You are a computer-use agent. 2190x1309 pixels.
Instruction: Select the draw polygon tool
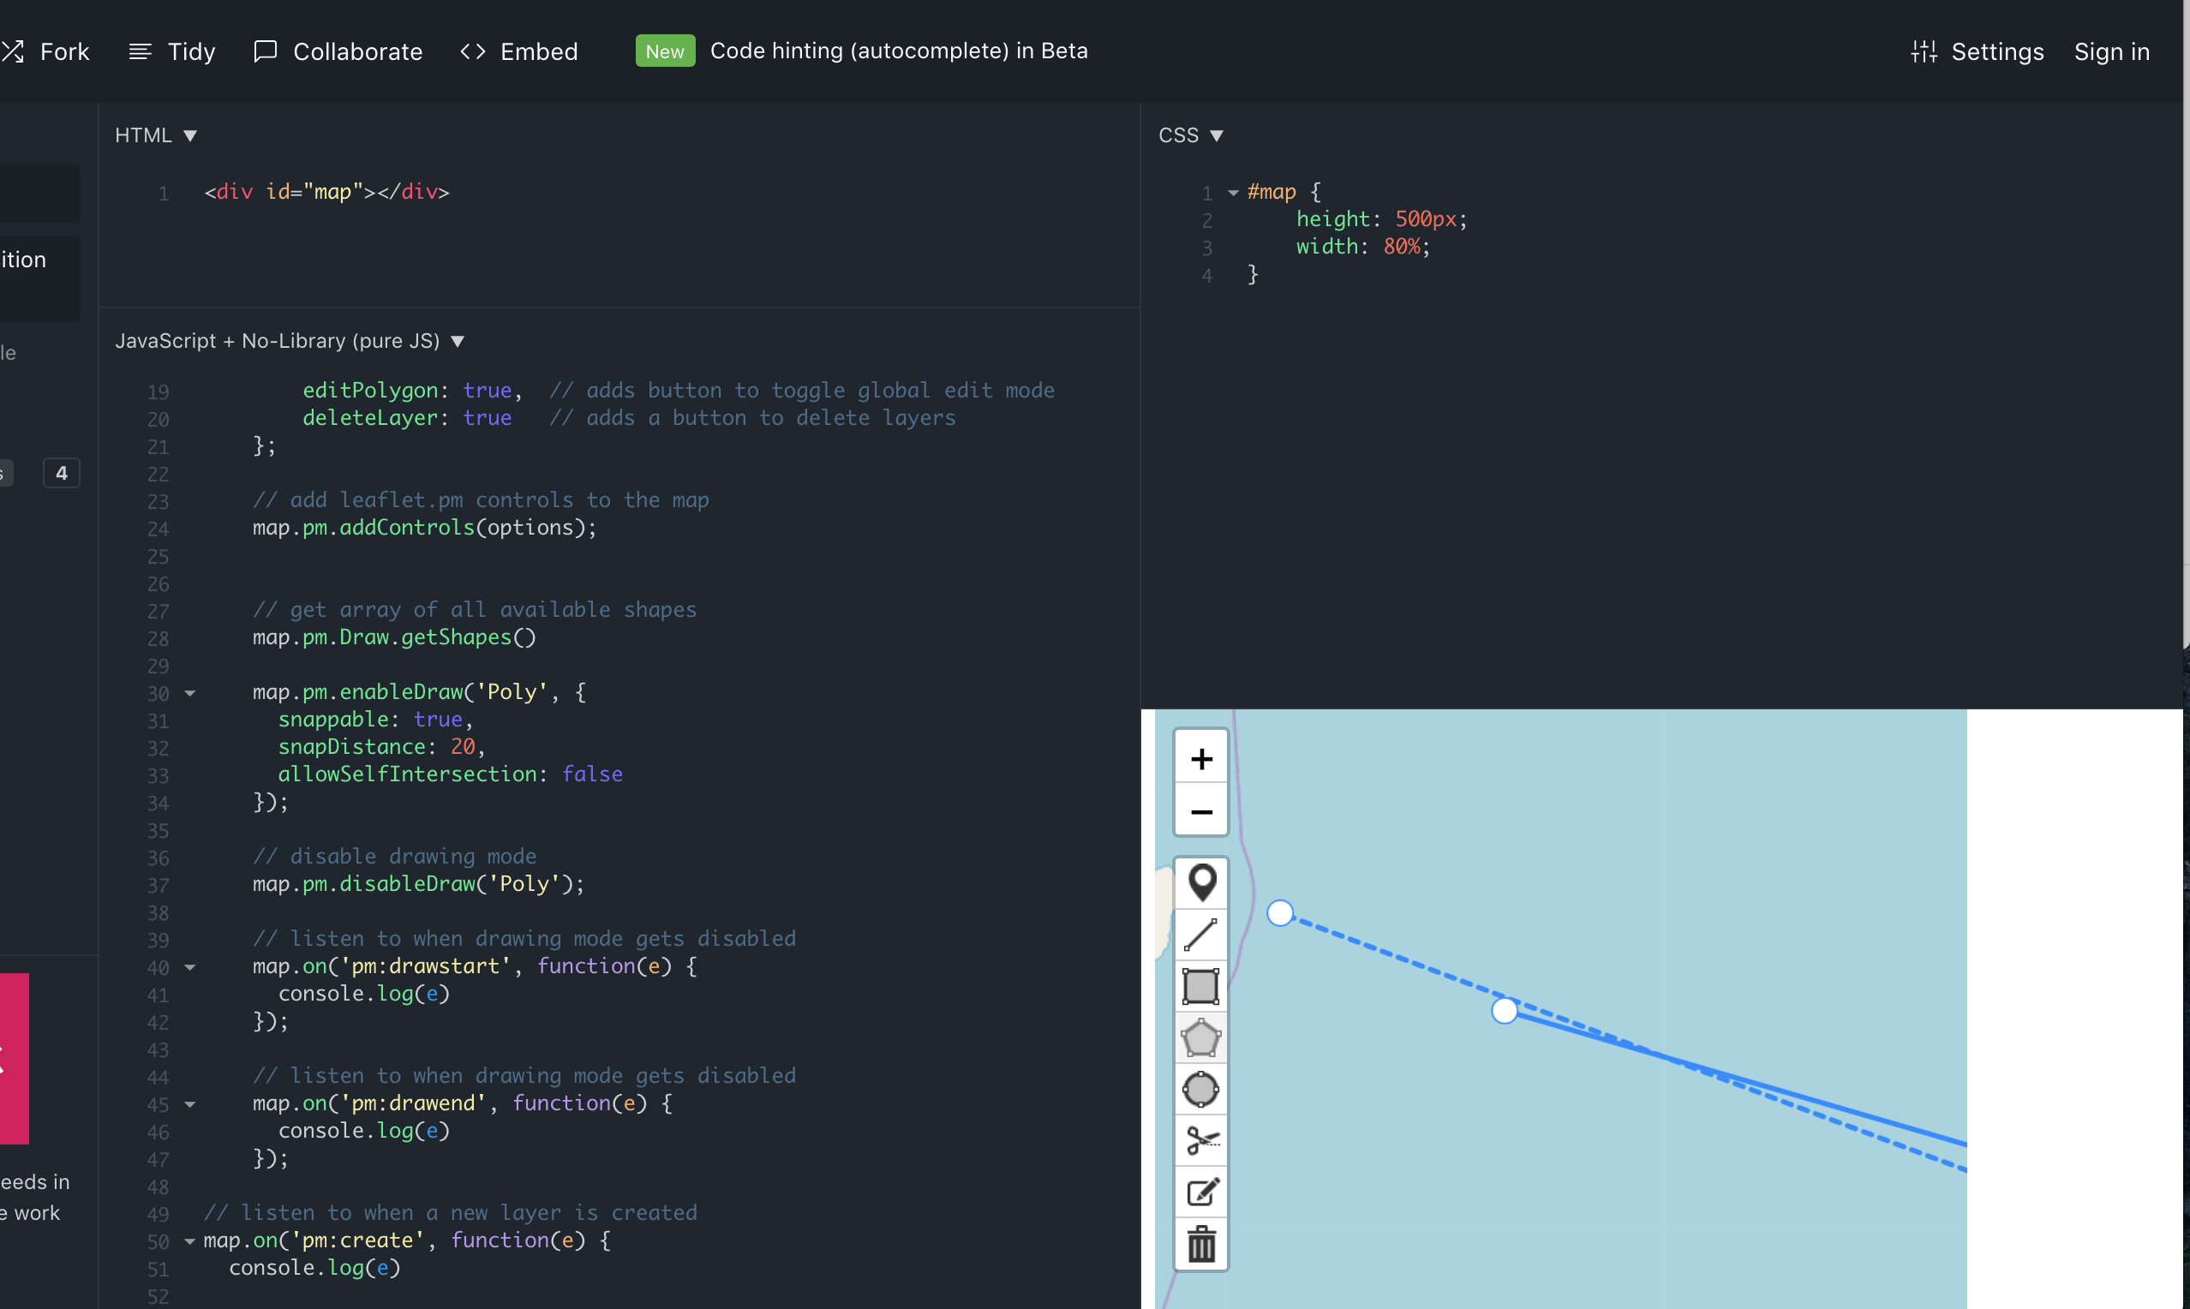[x=1200, y=1037]
